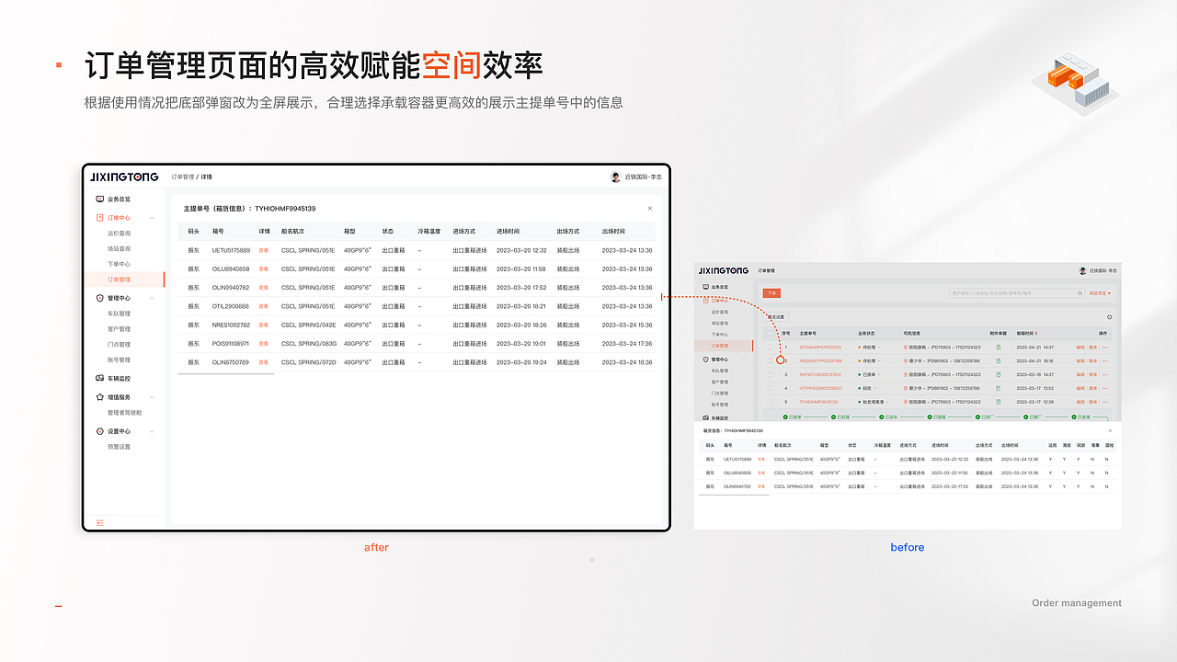Click 查看 for container POIS91108971 in the after mockup
The width and height of the screenshot is (1177, 662).
click(264, 344)
